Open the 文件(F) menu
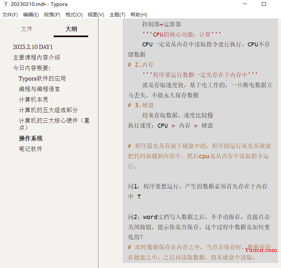 (10, 15)
